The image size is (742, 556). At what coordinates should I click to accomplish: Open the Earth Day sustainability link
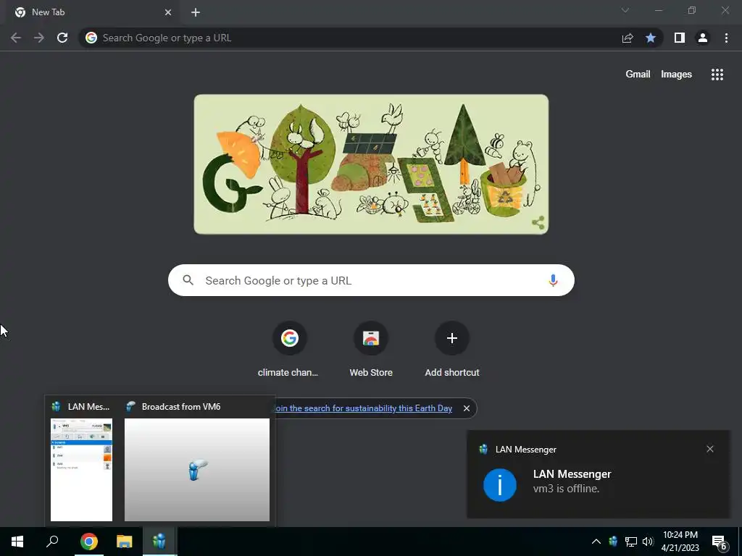(364, 408)
